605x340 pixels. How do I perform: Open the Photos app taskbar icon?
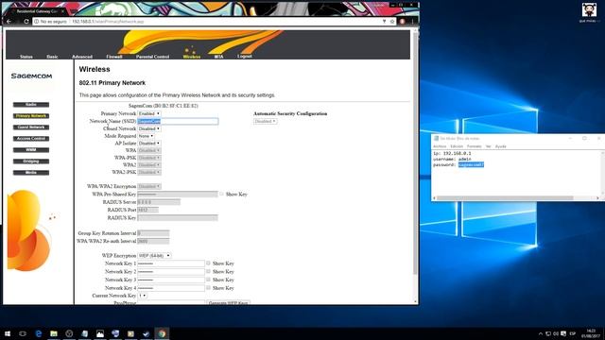pyautogui.click(x=100, y=333)
